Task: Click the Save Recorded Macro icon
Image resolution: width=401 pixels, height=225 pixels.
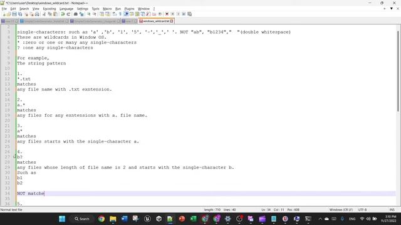Action: [x=189, y=14]
